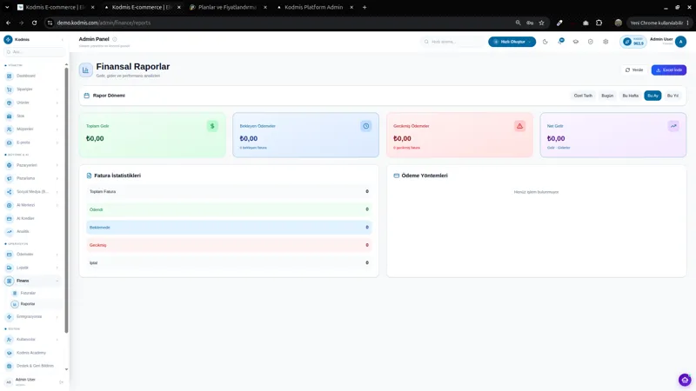Click the Beklemede statistics row
Screen dimensions: 696x391
click(229, 228)
